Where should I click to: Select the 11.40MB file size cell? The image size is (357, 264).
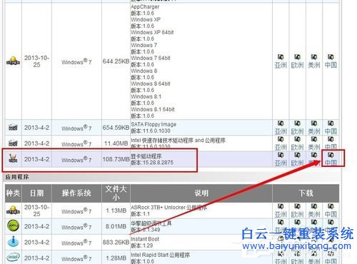116,143
